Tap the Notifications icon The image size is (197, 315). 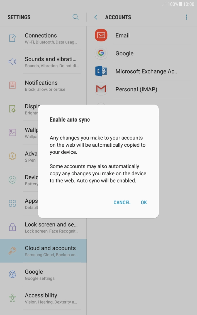[x=13, y=85]
